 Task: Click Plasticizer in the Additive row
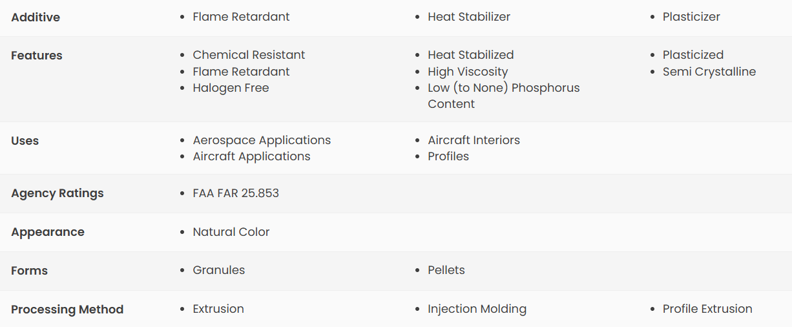(x=691, y=17)
